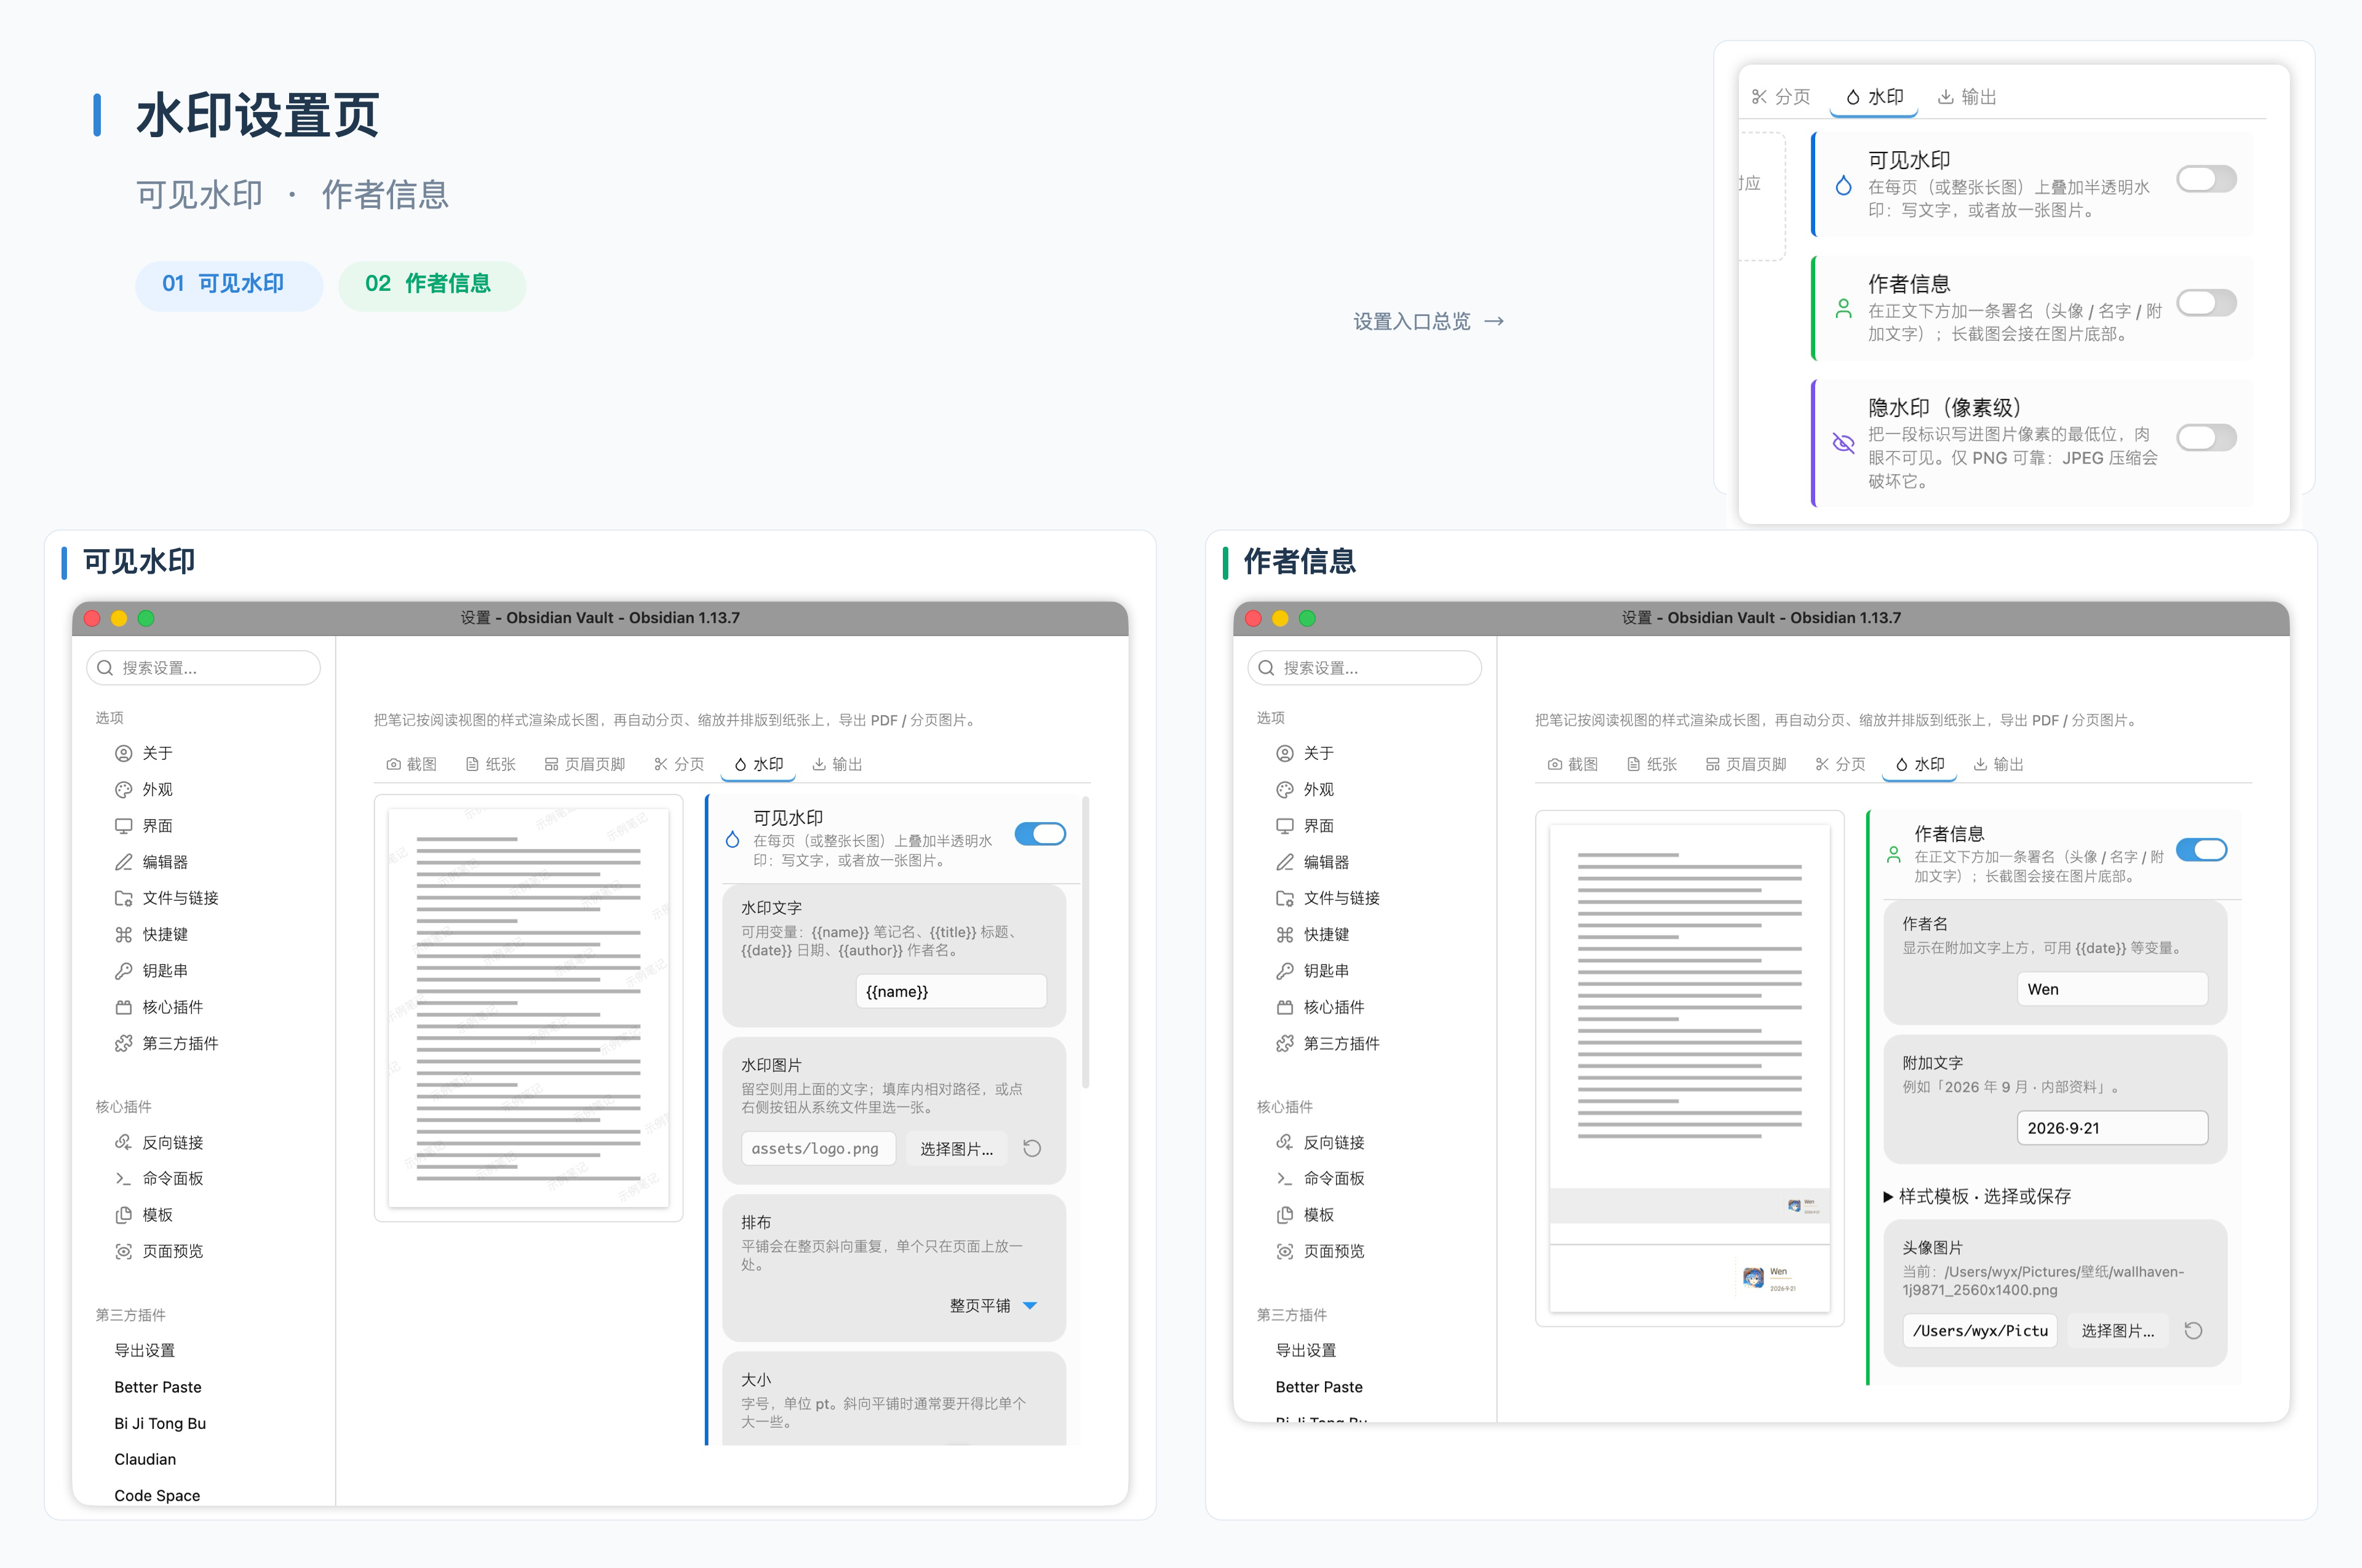Open Better Paste in left window sidebar
2362x1568 pixels.
point(158,1387)
